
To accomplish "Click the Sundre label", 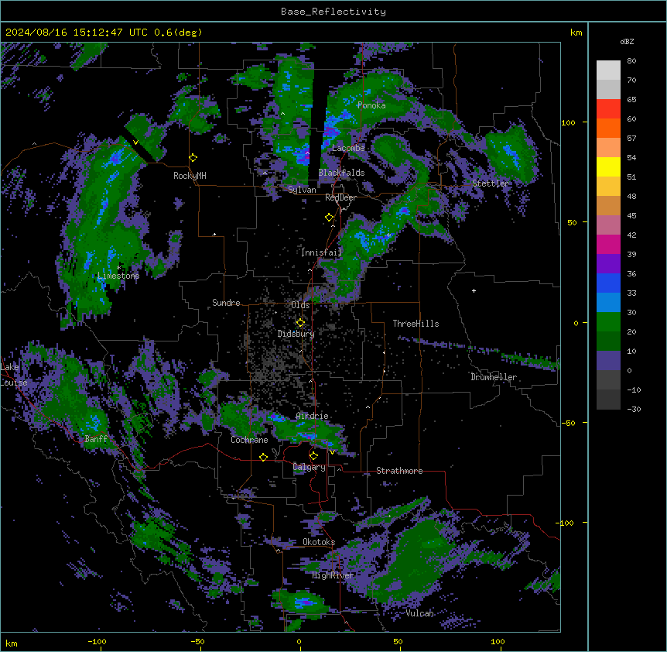I will click(x=226, y=303).
